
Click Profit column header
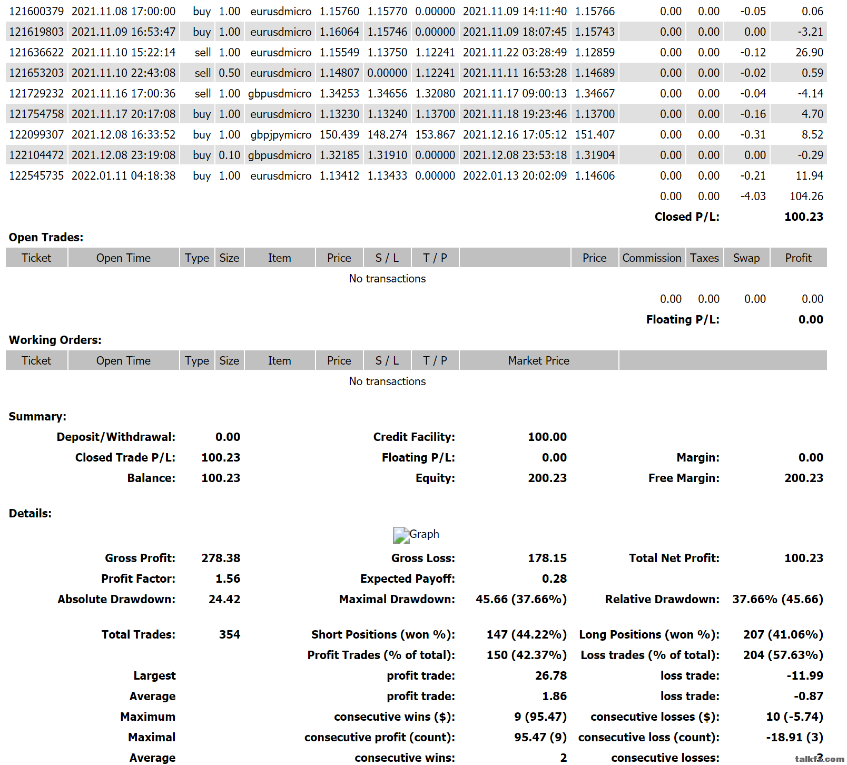tap(799, 258)
